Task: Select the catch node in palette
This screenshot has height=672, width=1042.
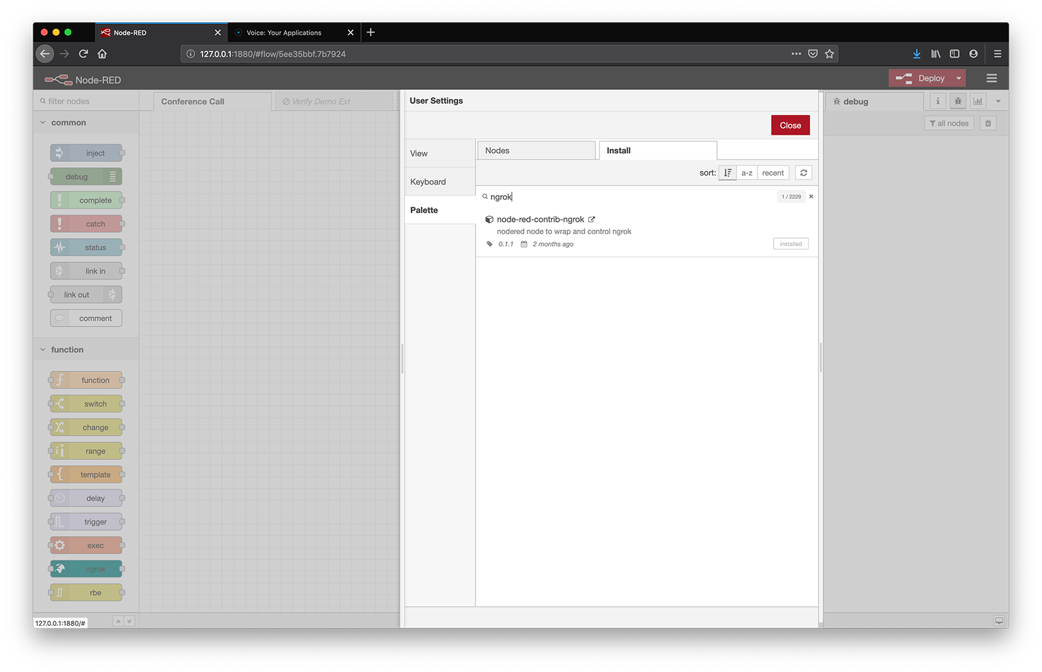Action: (86, 224)
